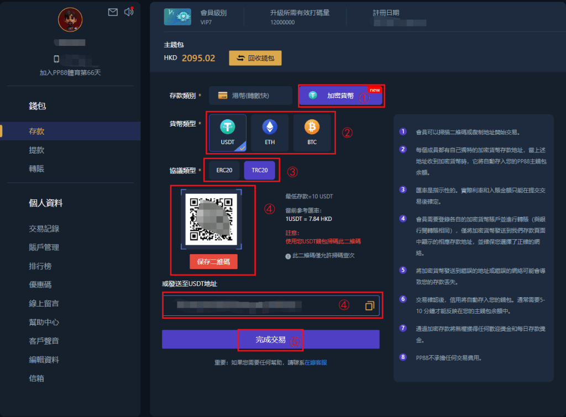Click the VIP membership badge icon
The width and height of the screenshot is (566, 417).
coord(177,17)
